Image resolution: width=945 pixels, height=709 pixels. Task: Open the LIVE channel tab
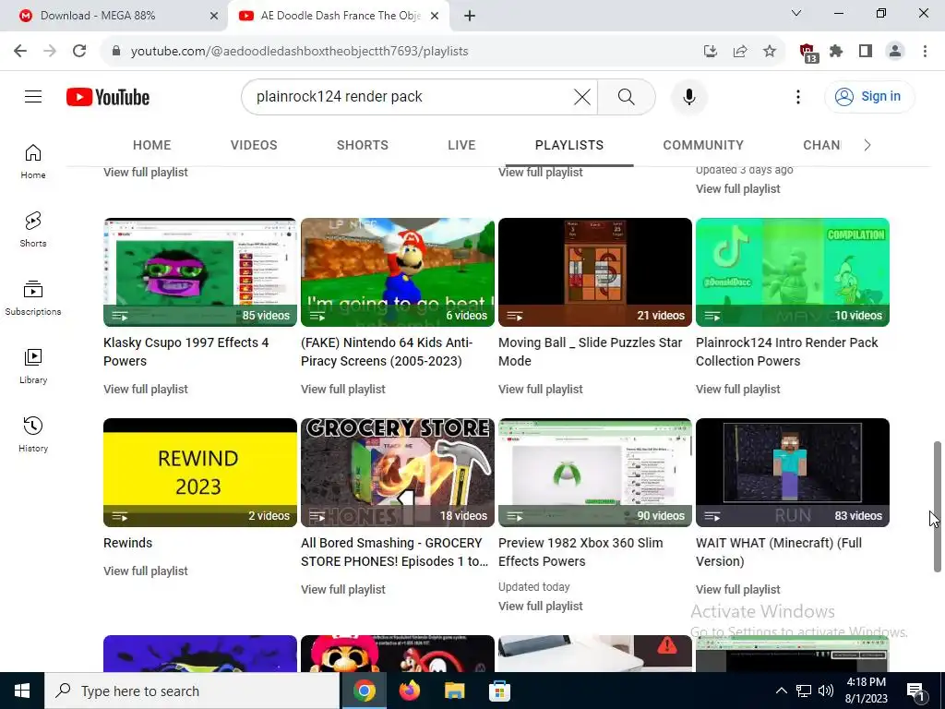coord(461,145)
